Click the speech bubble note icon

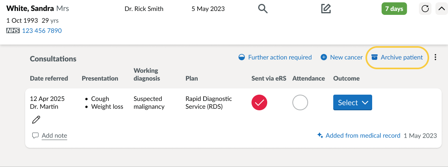point(35,135)
